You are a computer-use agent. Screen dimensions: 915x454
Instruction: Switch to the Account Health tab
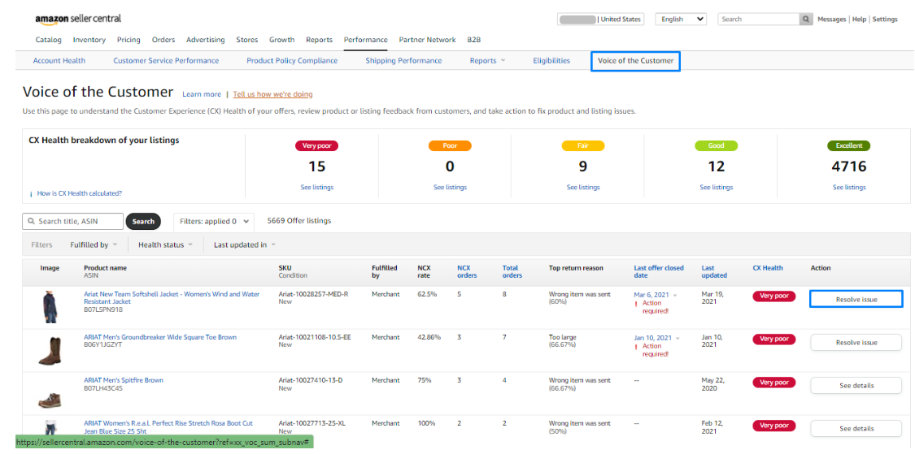(59, 61)
